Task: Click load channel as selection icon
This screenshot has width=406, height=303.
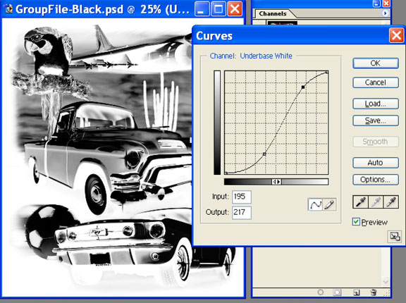Action: pos(321,292)
